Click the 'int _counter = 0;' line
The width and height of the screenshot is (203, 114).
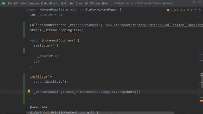[46, 15]
